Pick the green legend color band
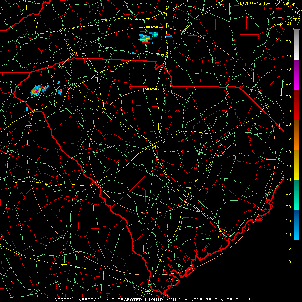302x302 pixels. point(296,195)
